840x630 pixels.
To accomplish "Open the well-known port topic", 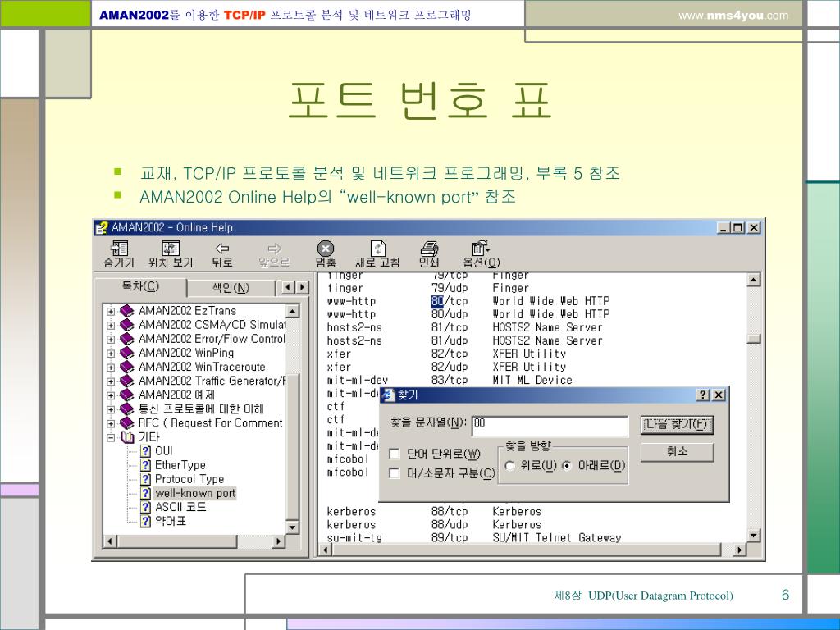I will point(195,493).
